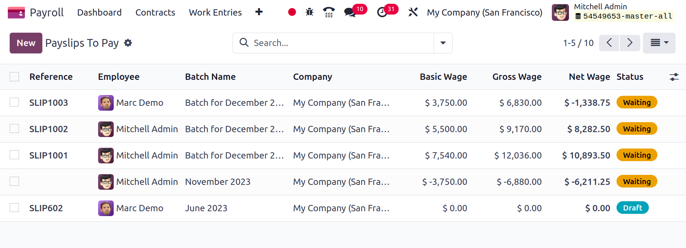Screen dimensions: 686x248
Task: Click the New button
Action: [x=26, y=43]
